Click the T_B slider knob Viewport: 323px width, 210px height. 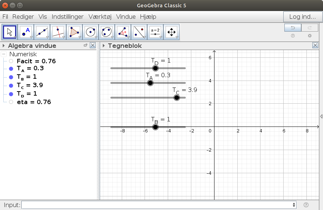coord(155,127)
